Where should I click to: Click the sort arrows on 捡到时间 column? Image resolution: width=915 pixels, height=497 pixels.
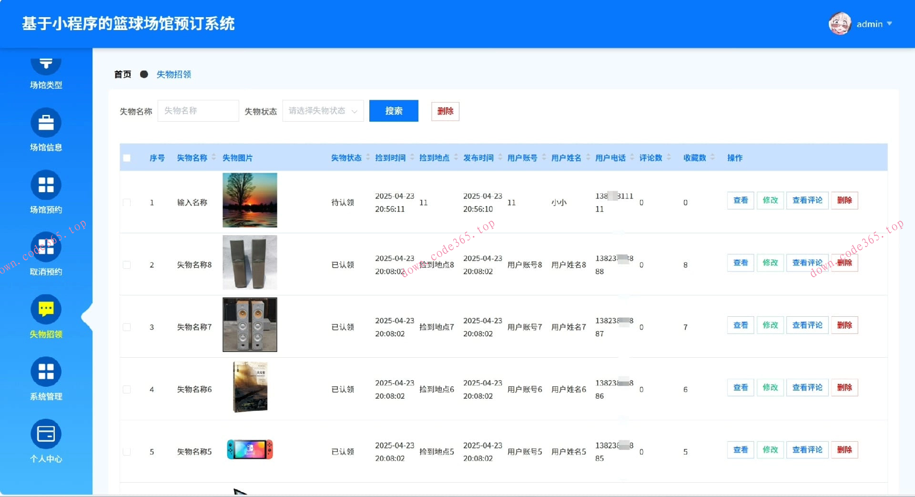click(413, 157)
